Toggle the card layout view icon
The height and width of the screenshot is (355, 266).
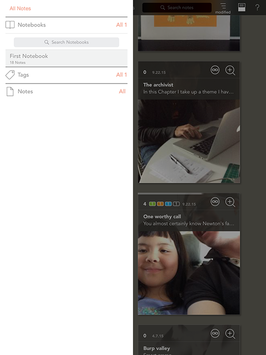[242, 7]
